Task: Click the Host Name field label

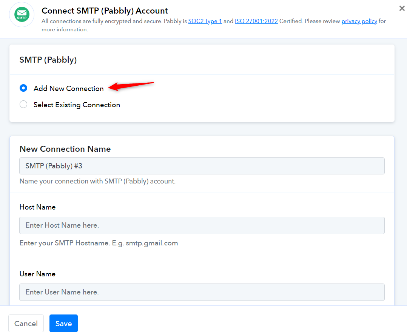Action: click(38, 207)
